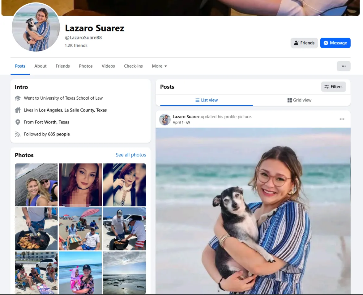Click the Photos section heading
The width and height of the screenshot is (363, 295).
(24, 155)
